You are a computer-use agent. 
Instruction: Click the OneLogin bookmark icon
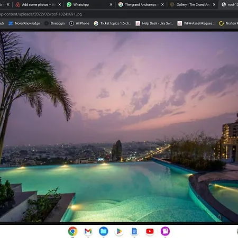[x=47, y=23]
